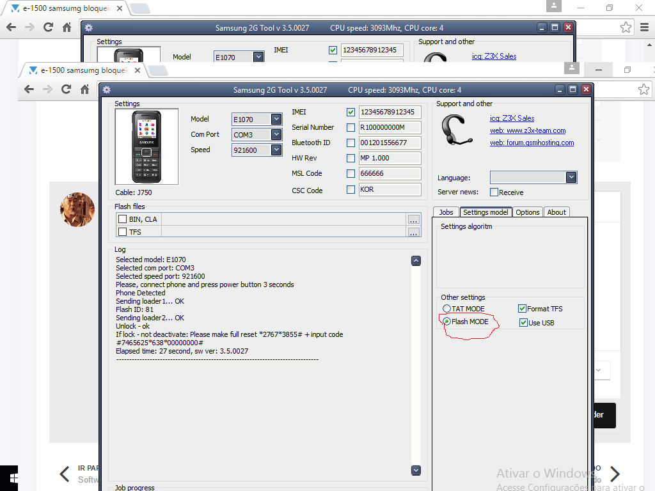
Task: Switch to the Options tab
Action: pyautogui.click(x=528, y=212)
